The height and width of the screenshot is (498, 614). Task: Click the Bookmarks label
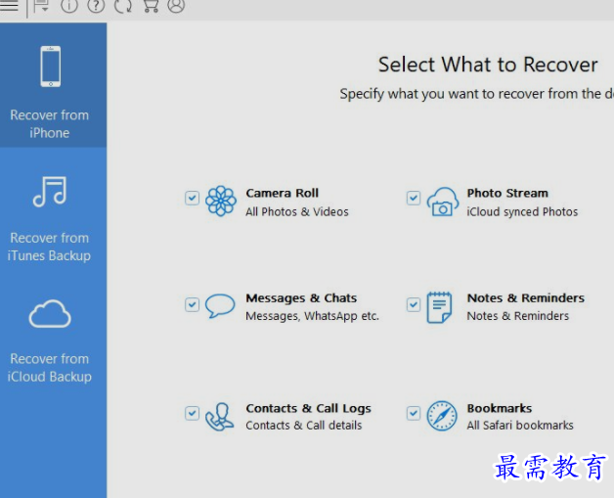click(500, 408)
